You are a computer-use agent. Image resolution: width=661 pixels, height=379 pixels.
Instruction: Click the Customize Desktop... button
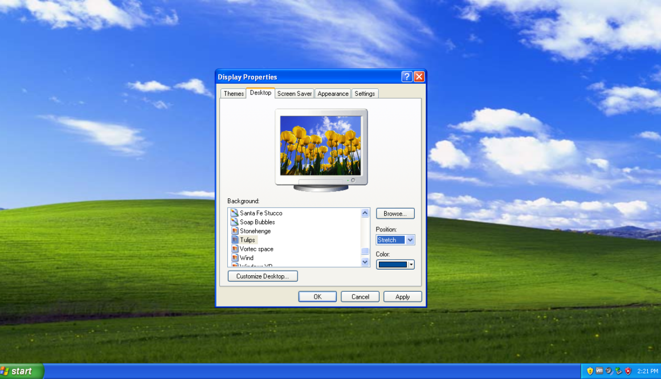pos(263,276)
